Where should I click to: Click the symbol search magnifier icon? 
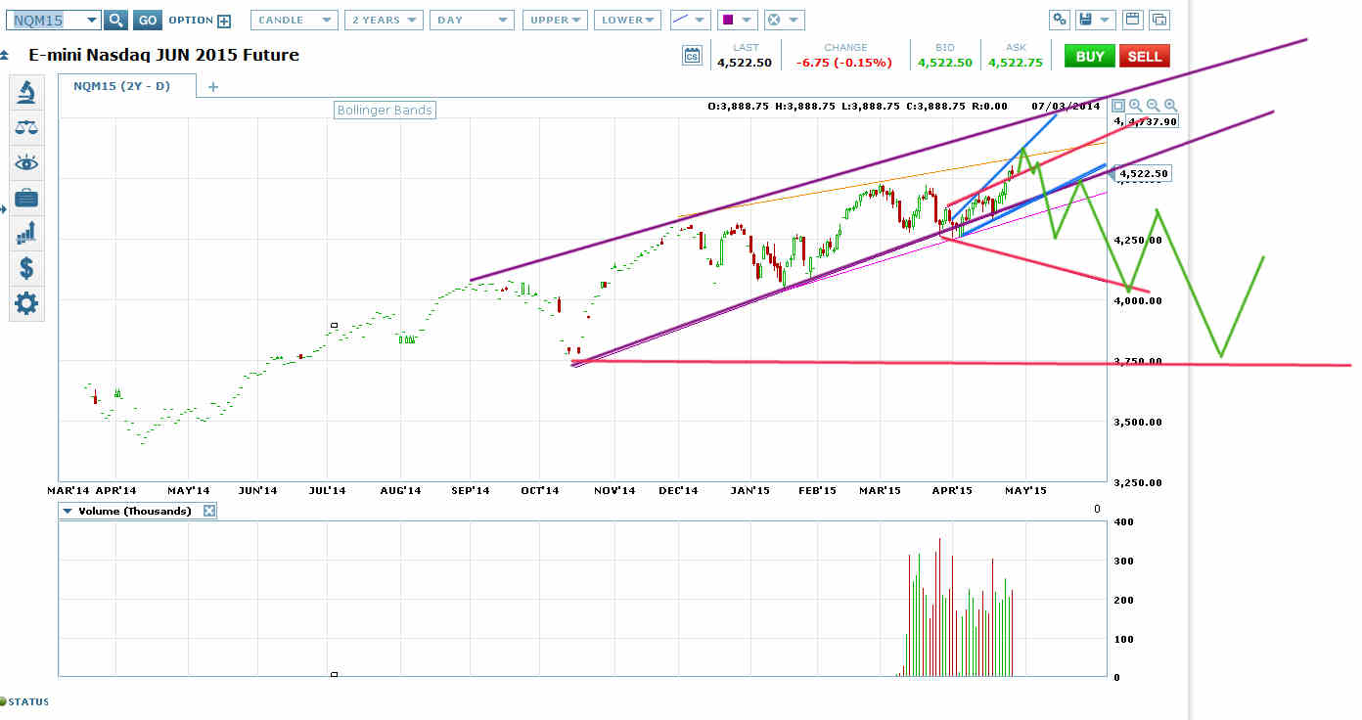pos(115,20)
